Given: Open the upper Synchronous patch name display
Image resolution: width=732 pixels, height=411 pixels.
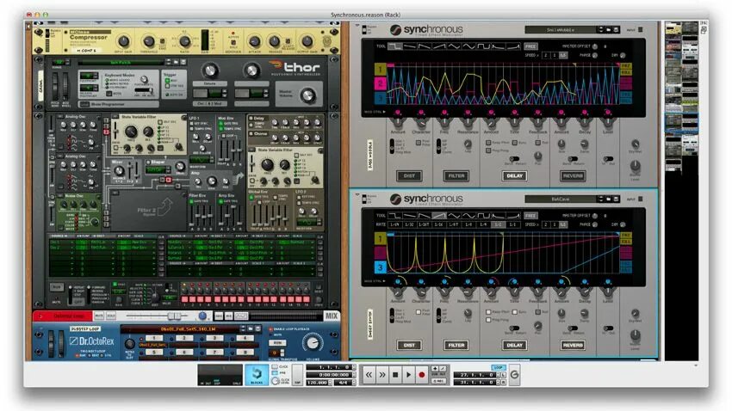Looking at the screenshot, I should coord(561,30).
